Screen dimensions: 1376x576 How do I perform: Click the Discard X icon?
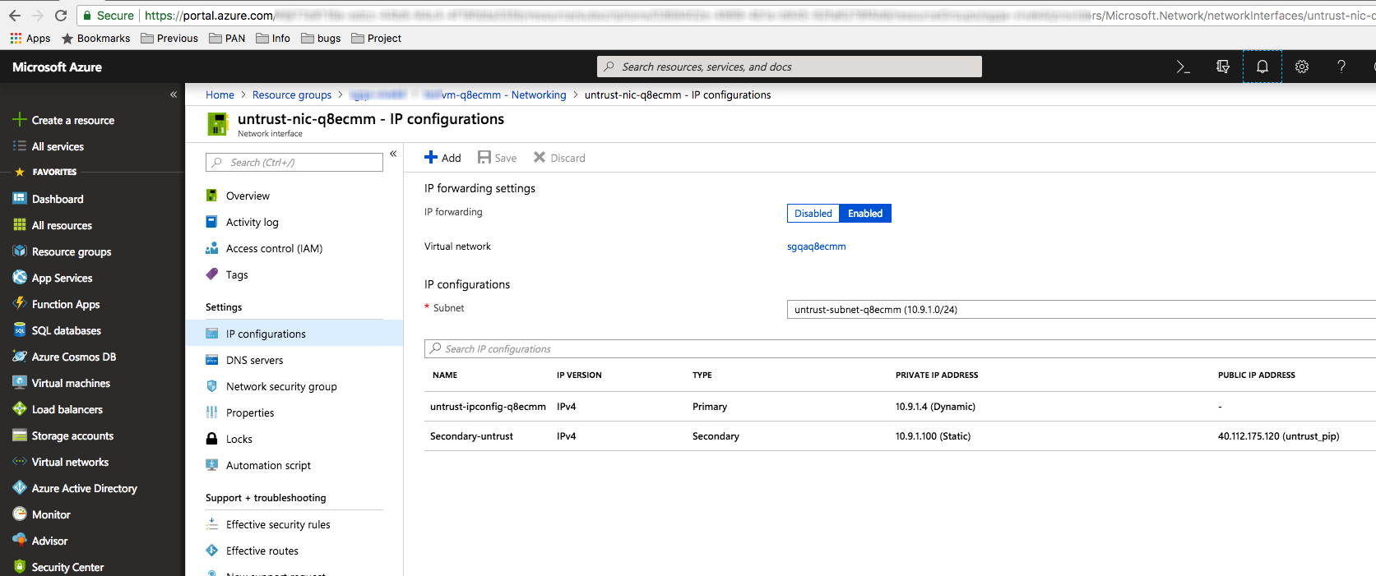point(540,158)
